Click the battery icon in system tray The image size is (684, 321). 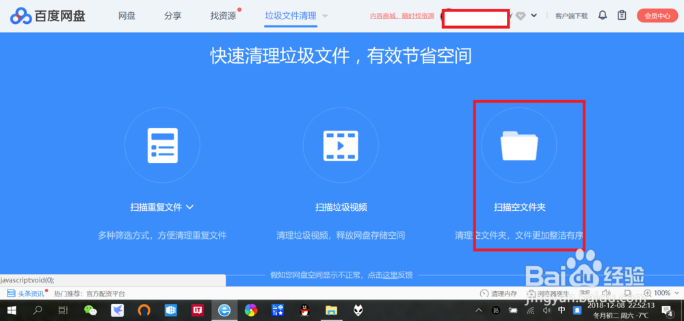512,311
